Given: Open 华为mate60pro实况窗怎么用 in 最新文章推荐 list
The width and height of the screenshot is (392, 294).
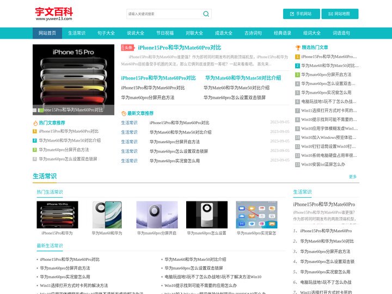Looking at the screenshot, I should tap(175, 161).
